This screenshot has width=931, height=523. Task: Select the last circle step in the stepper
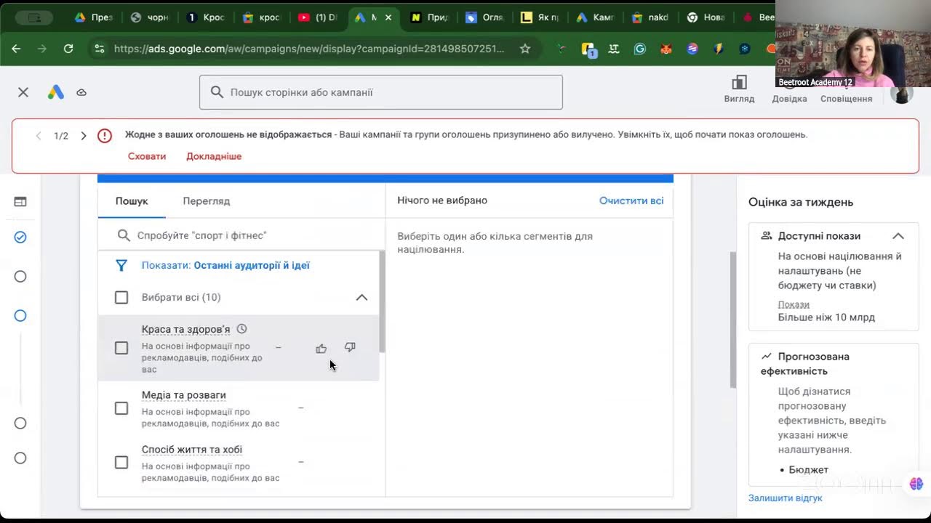pos(20,458)
